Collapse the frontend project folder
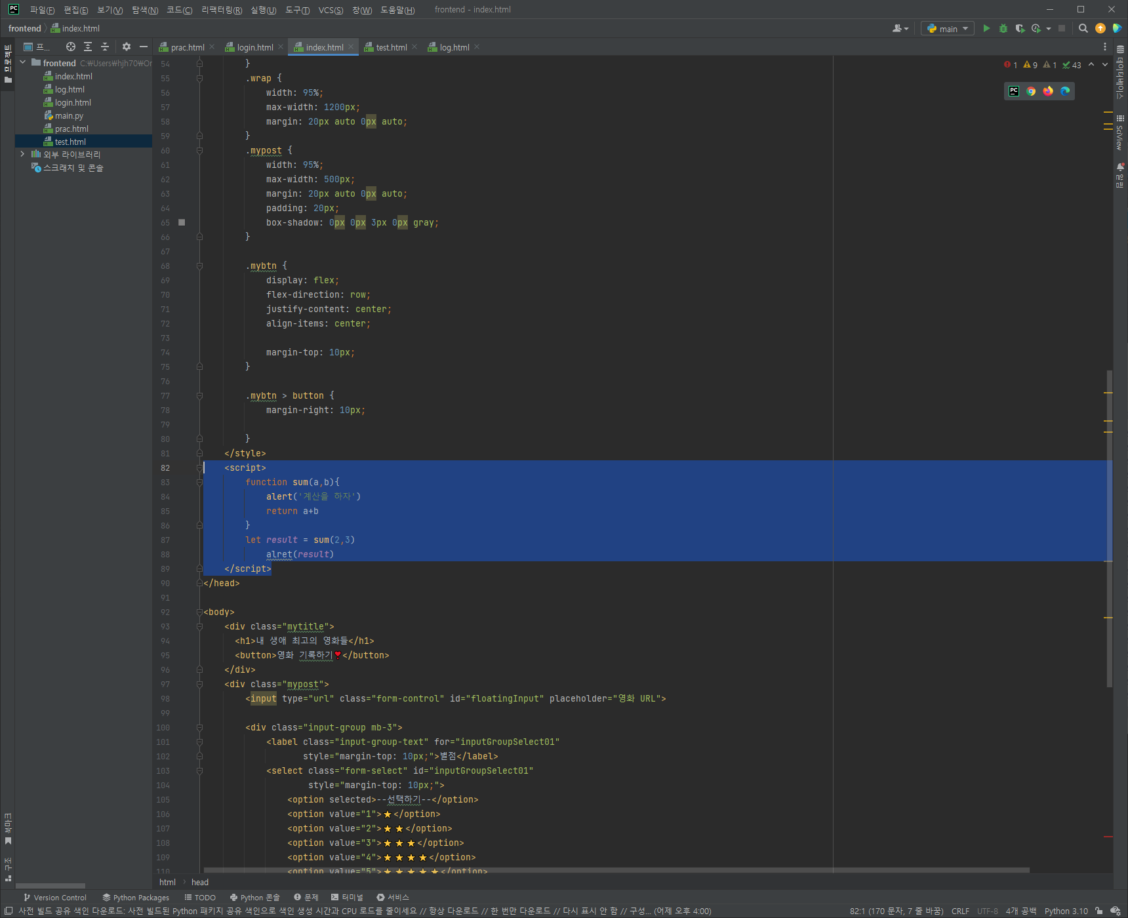 [23, 62]
